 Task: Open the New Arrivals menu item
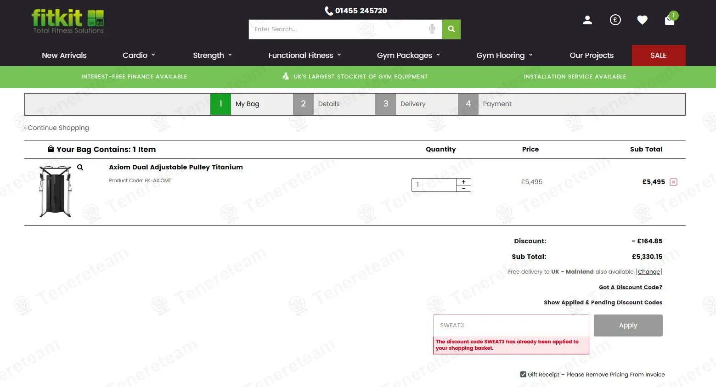(x=64, y=55)
